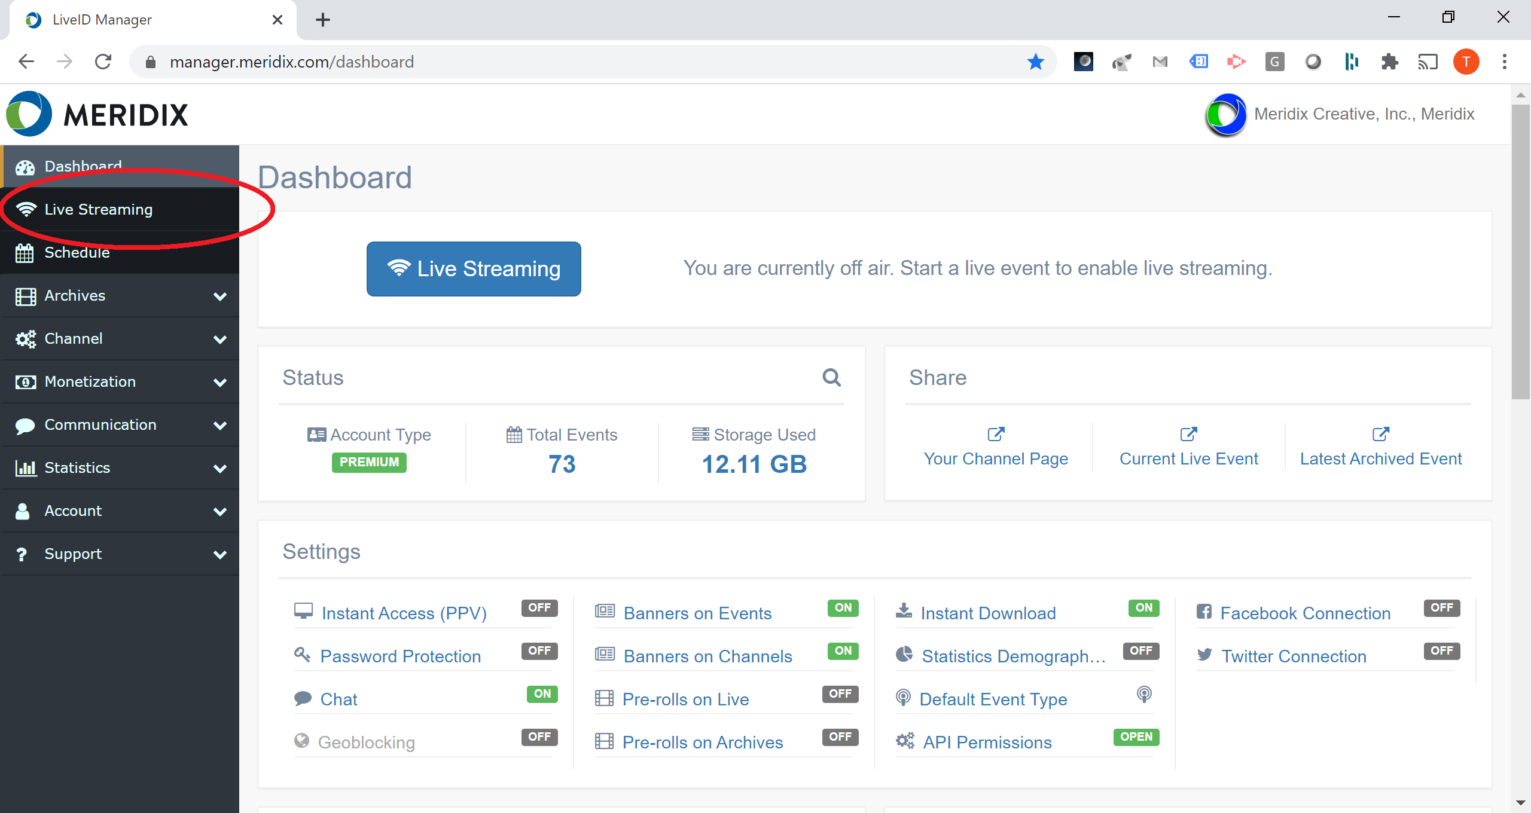Toggle the Facebook Connection OFF badge

1441,607
